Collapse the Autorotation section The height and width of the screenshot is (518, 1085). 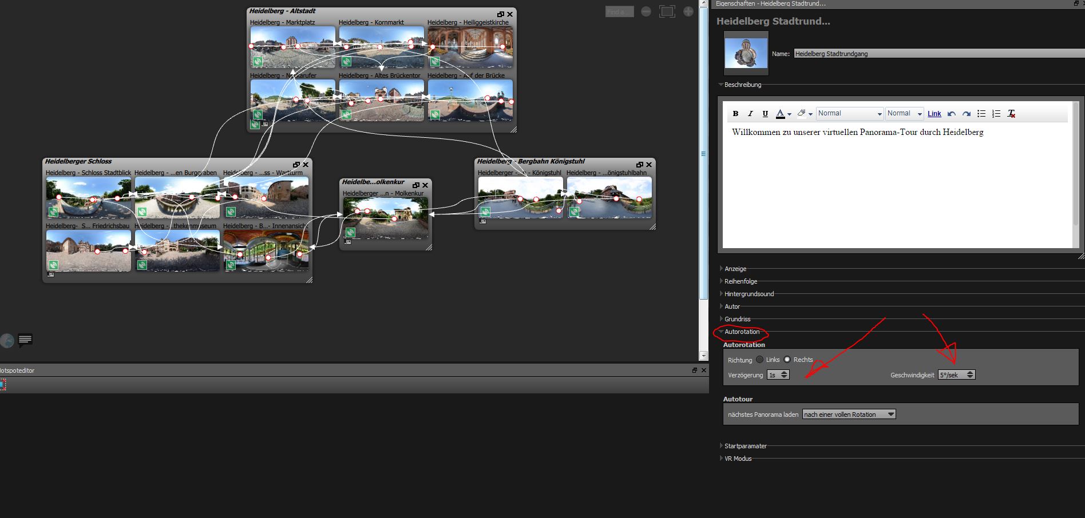[742, 332]
